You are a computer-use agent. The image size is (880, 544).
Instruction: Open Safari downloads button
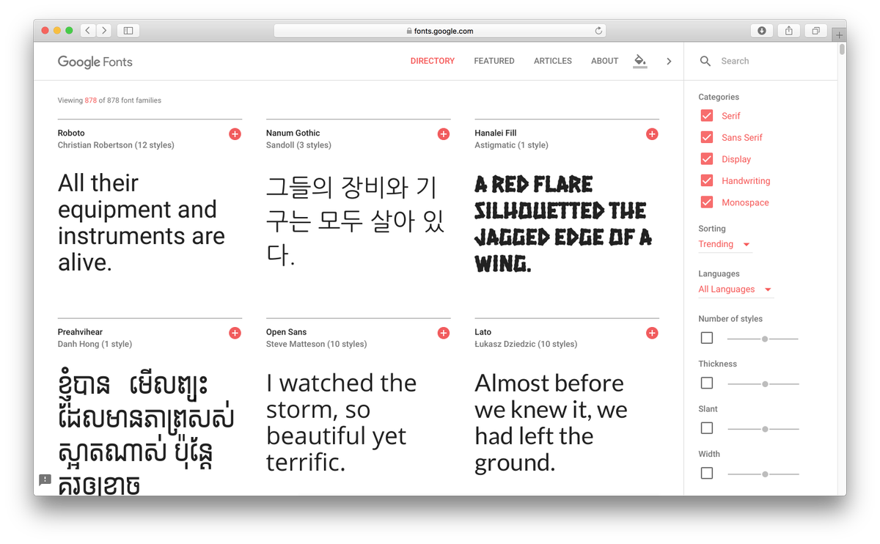[x=762, y=31]
